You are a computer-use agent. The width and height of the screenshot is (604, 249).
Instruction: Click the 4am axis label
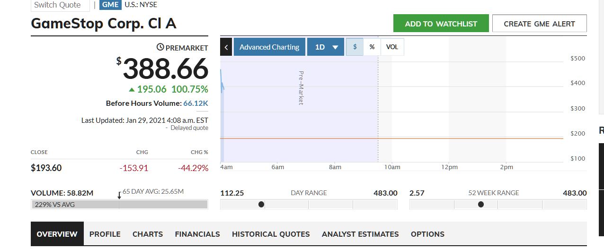[227, 167]
